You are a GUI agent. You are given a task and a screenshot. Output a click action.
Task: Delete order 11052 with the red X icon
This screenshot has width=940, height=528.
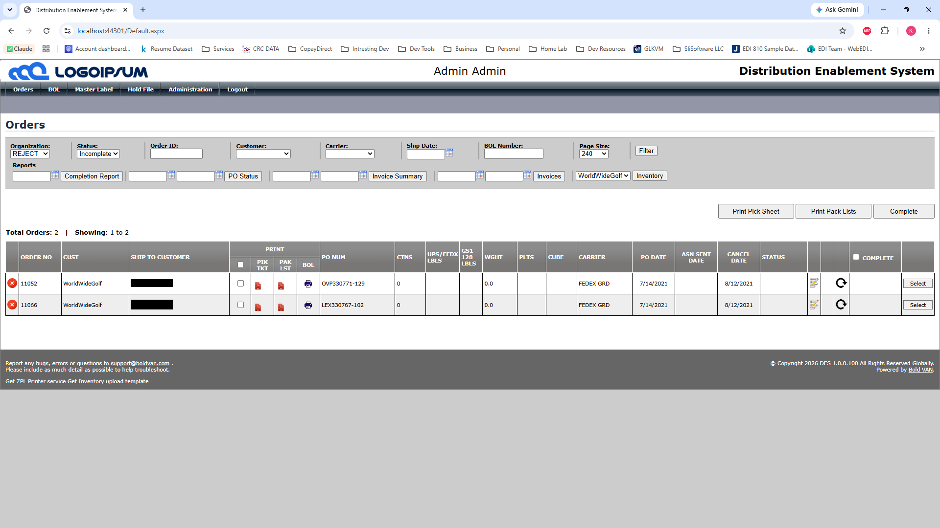click(12, 283)
